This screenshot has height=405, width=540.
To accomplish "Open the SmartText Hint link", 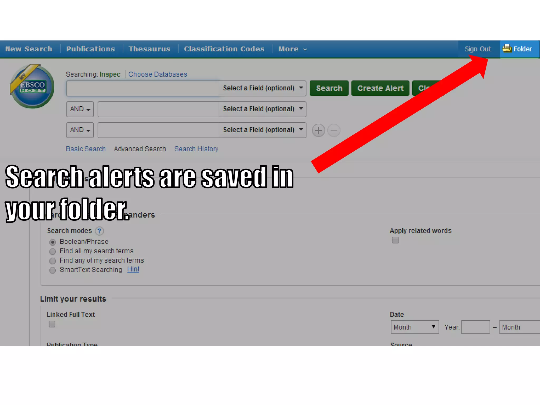I will (133, 269).
